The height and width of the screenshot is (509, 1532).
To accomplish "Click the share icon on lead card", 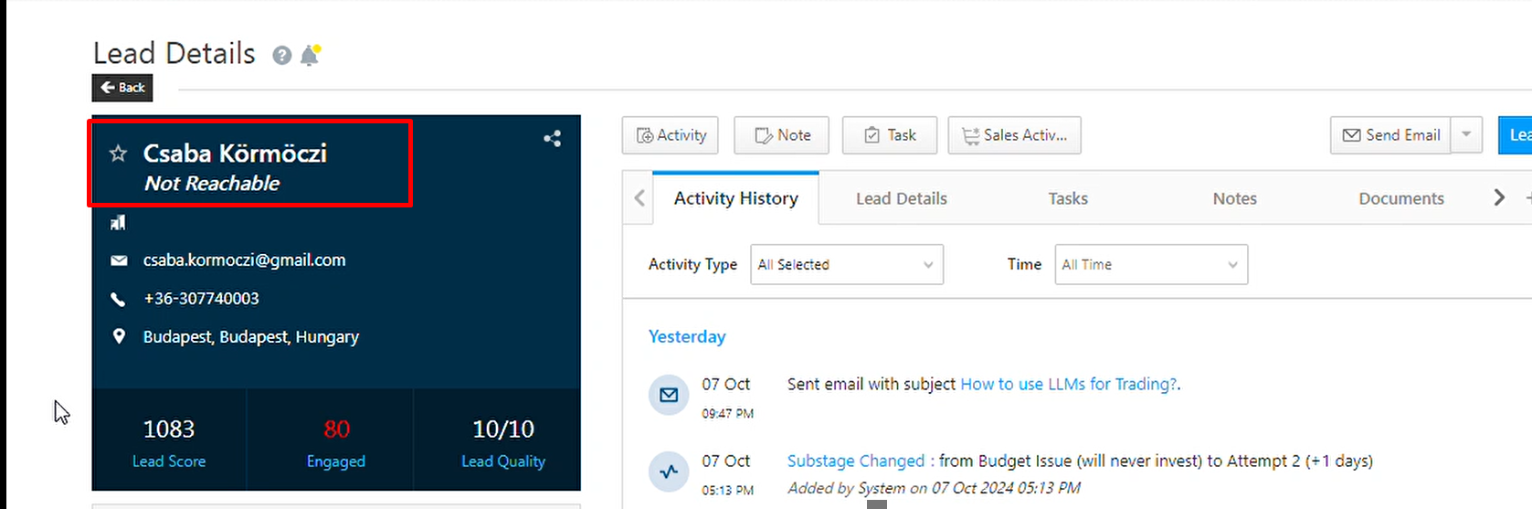I will (552, 139).
